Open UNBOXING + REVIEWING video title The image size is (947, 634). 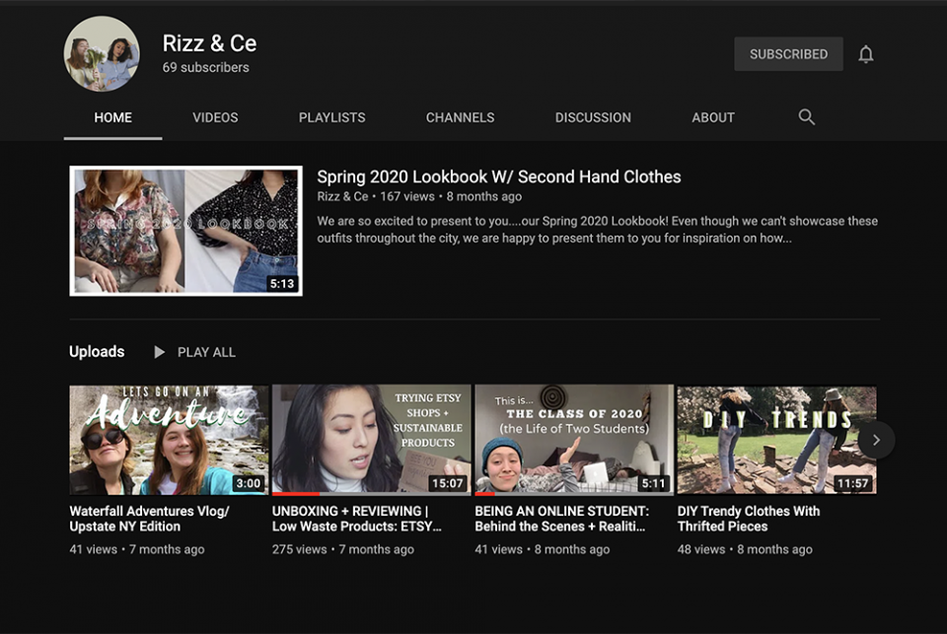click(356, 519)
